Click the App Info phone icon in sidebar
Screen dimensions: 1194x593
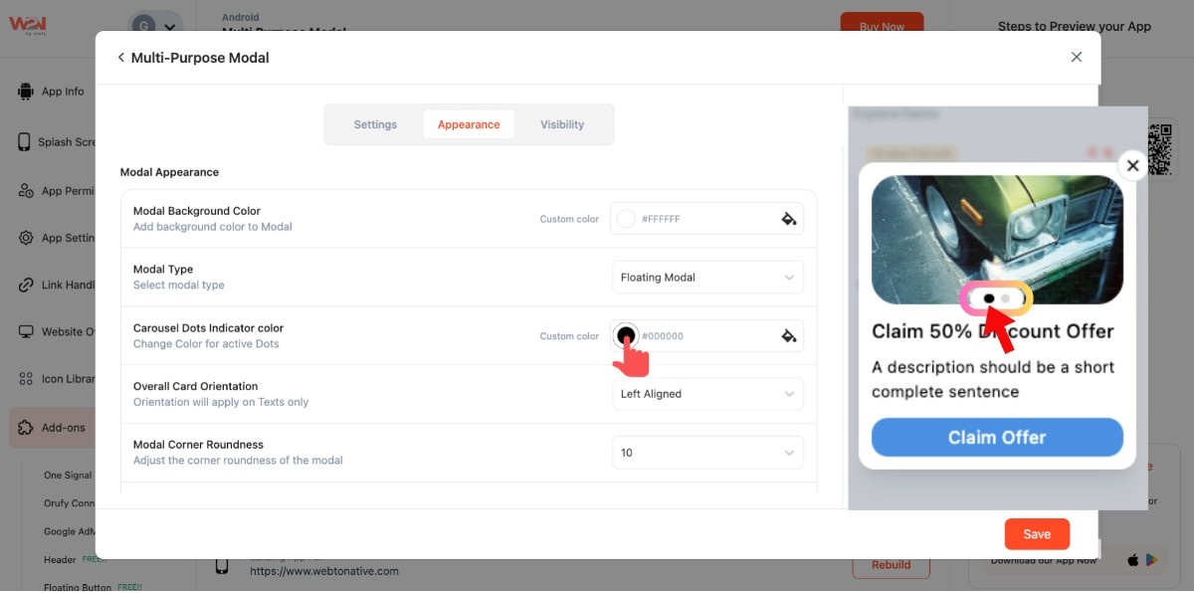click(x=25, y=92)
